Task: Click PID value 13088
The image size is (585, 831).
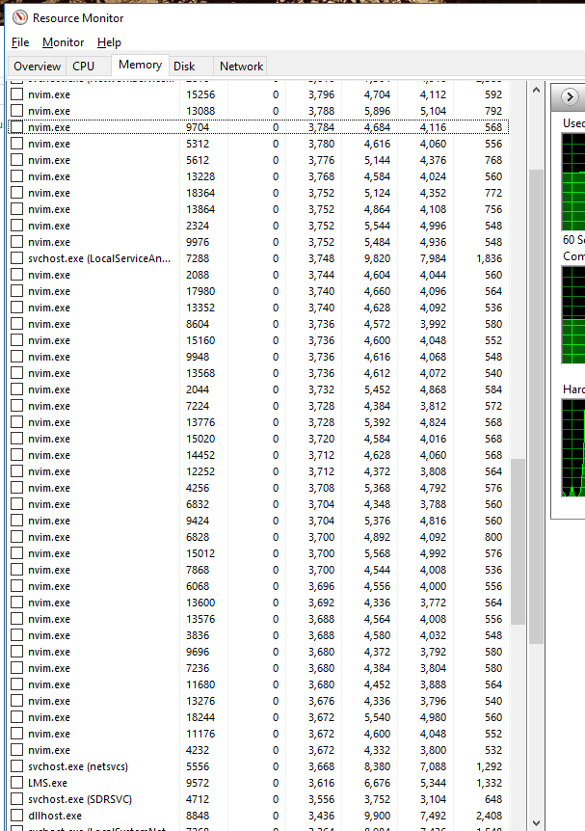Action: tap(200, 111)
